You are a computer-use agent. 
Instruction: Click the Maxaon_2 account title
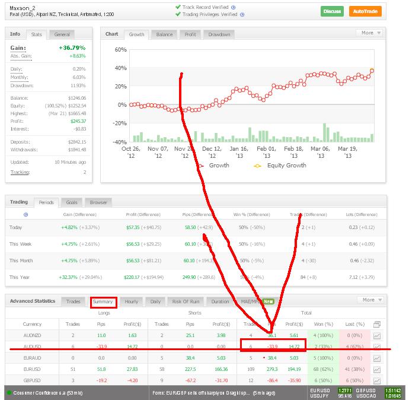(x=22, y=8)
